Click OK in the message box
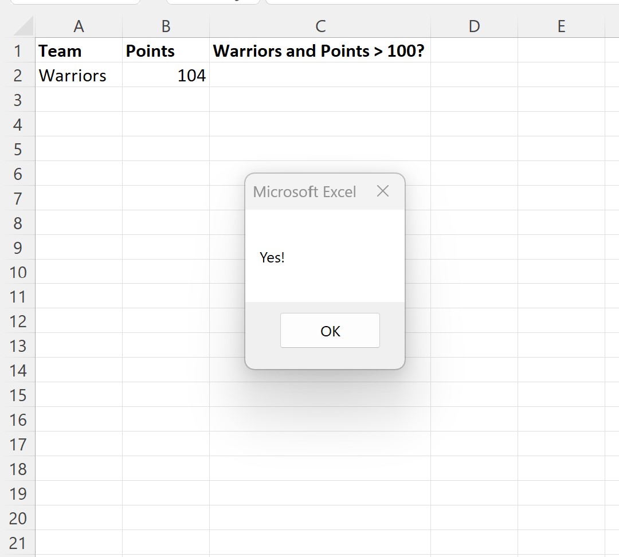Image resolution: width=619 pixels, height=557 pixels. [330, 331]
